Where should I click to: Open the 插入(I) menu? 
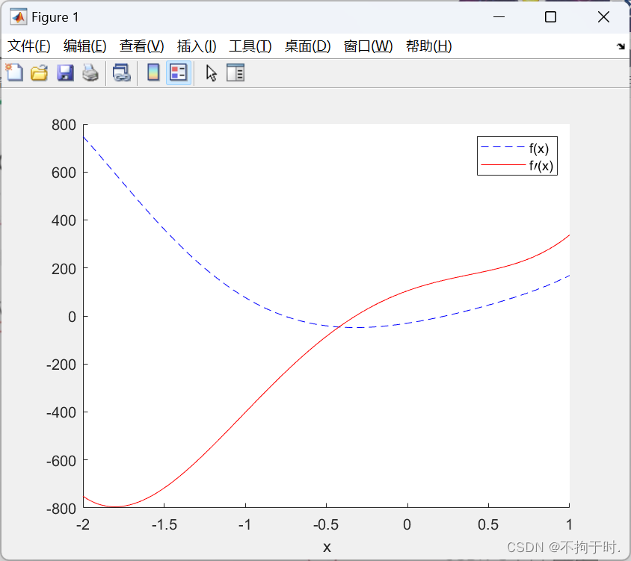coord(197,46)
